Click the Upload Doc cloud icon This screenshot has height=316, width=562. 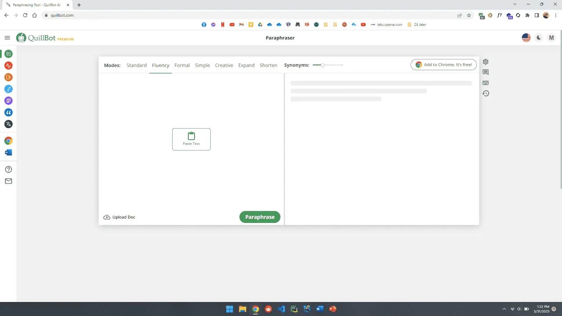[x=107, y=217]
